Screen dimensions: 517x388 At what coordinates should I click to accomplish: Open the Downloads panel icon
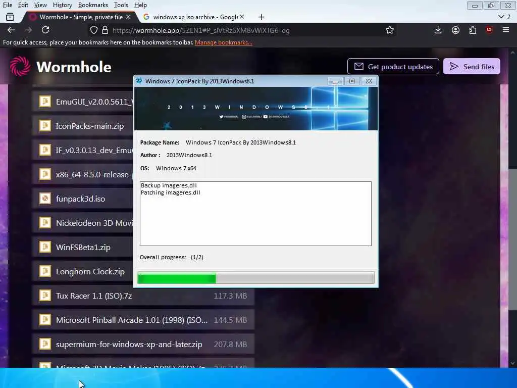click(438, 30)
